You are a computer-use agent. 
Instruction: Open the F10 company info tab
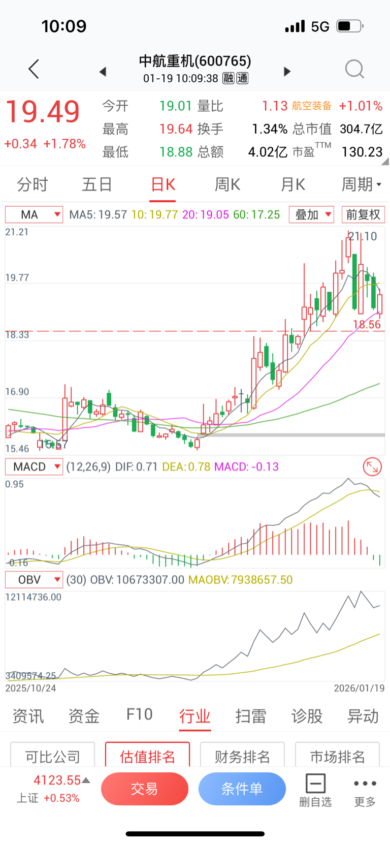[139, 714]
